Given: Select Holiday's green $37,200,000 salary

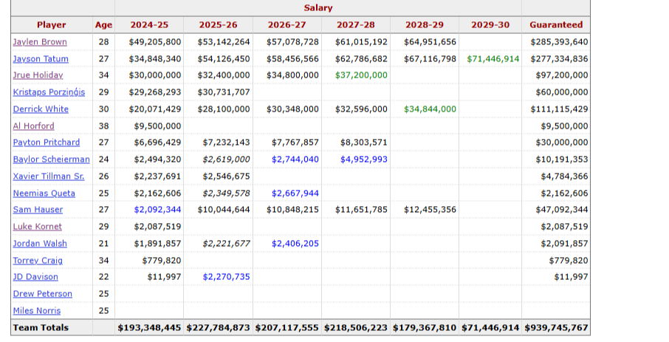Looking at the screenshot, I should pyautogui.click(x=361, y=75).
